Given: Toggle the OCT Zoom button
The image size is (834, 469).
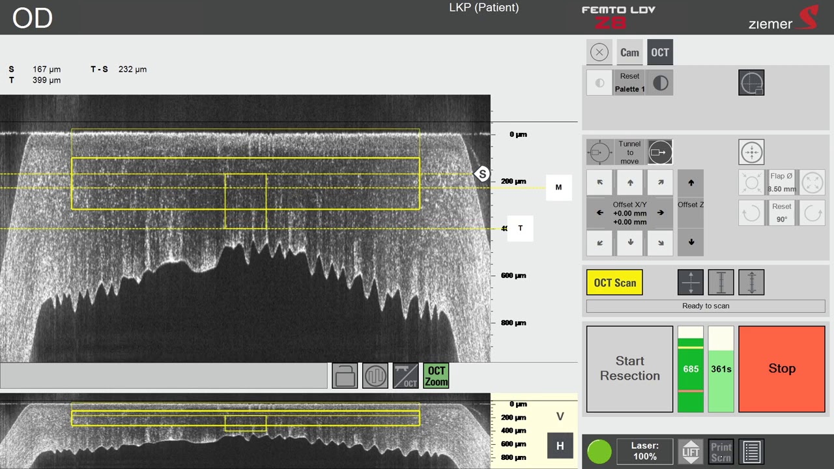Looking at the screenshot, I should (436, 376).
